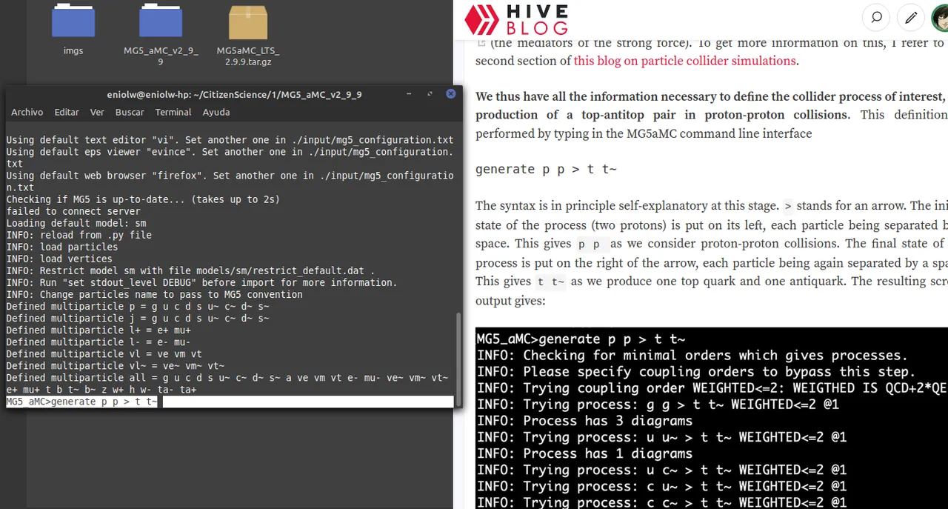Open the Terminal menu in the terminal
The height and width of the screenshot is (509, 948).
click(173, 112)
